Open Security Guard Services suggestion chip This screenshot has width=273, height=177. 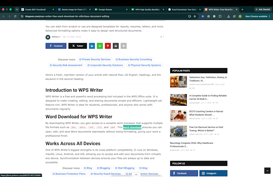(x=106, y=174)
